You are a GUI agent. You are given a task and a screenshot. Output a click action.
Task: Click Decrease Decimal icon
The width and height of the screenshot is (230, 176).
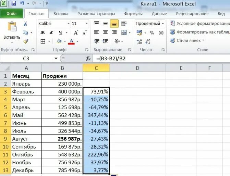(148, 42)
